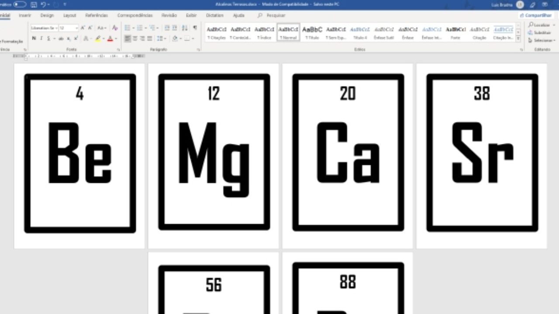Screen dimensions: 559x314
Task: Toggle Show paragraph marks (¶)
Action: pyautogui.click(x=195, y=28)
